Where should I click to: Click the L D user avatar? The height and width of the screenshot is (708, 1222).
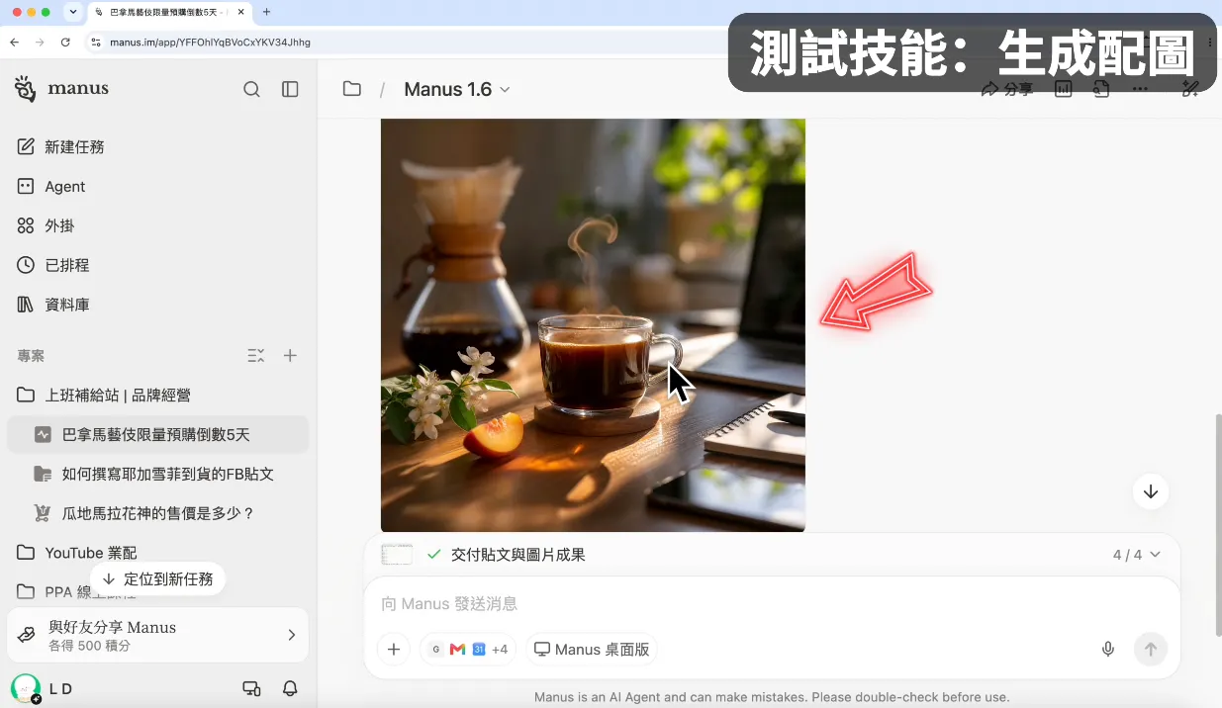point(25,688)
